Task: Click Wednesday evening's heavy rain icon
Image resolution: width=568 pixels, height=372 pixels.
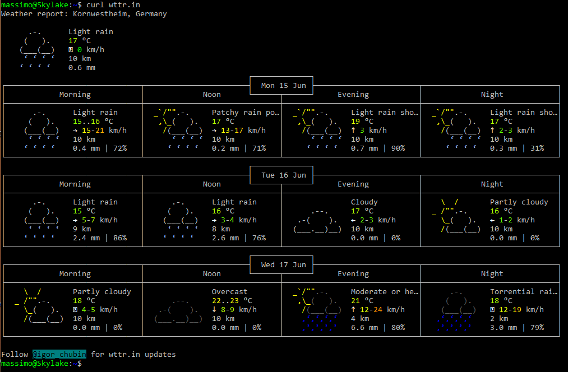Action: click(x=317, y=310)
